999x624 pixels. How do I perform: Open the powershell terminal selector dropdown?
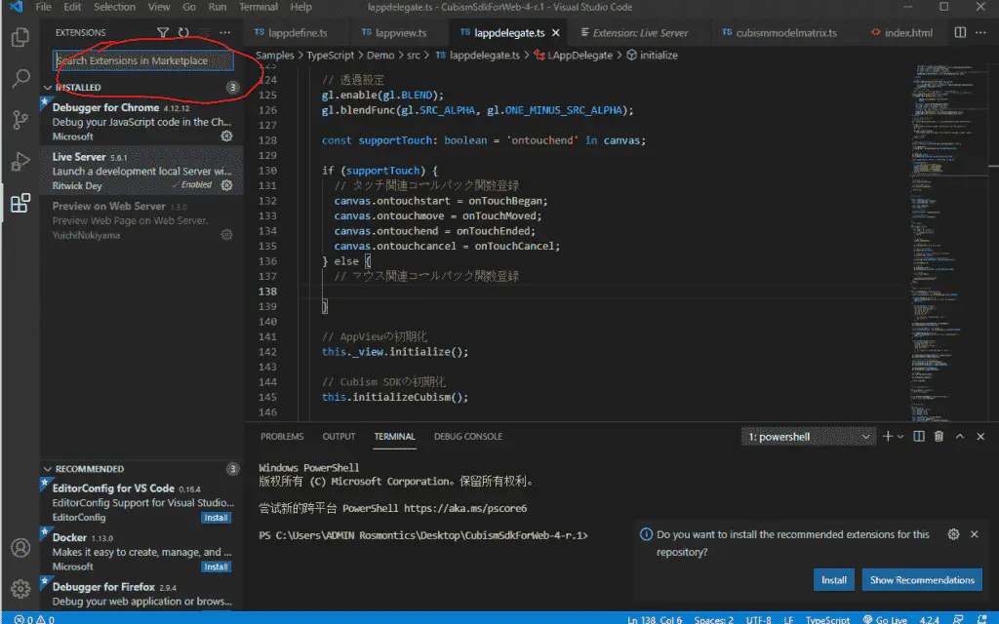pyautogui.click(x=809, y=437)
